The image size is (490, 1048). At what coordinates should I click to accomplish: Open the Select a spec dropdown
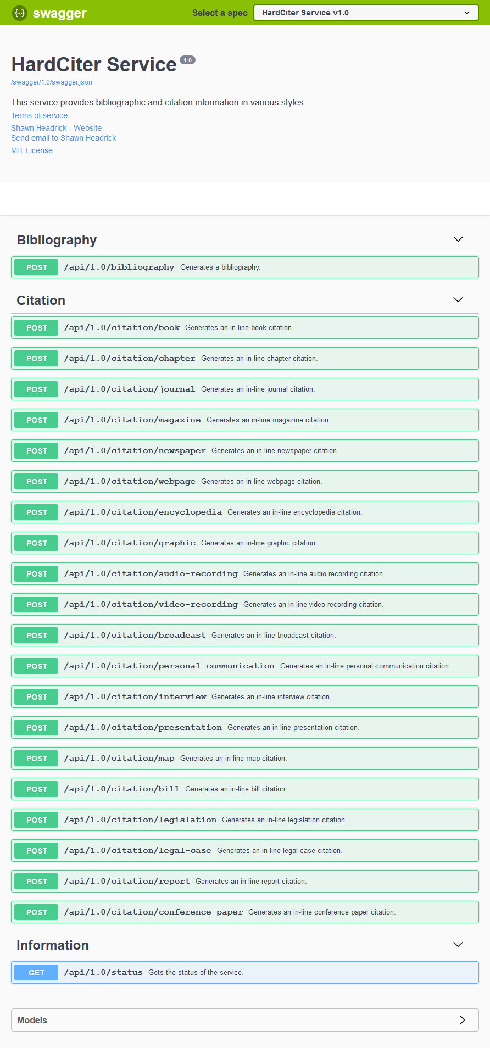tap(366, 13)
